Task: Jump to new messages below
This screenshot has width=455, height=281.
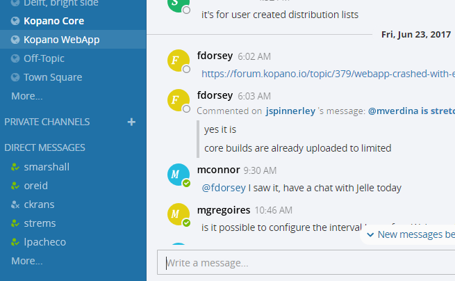Action: pos(410,235)
